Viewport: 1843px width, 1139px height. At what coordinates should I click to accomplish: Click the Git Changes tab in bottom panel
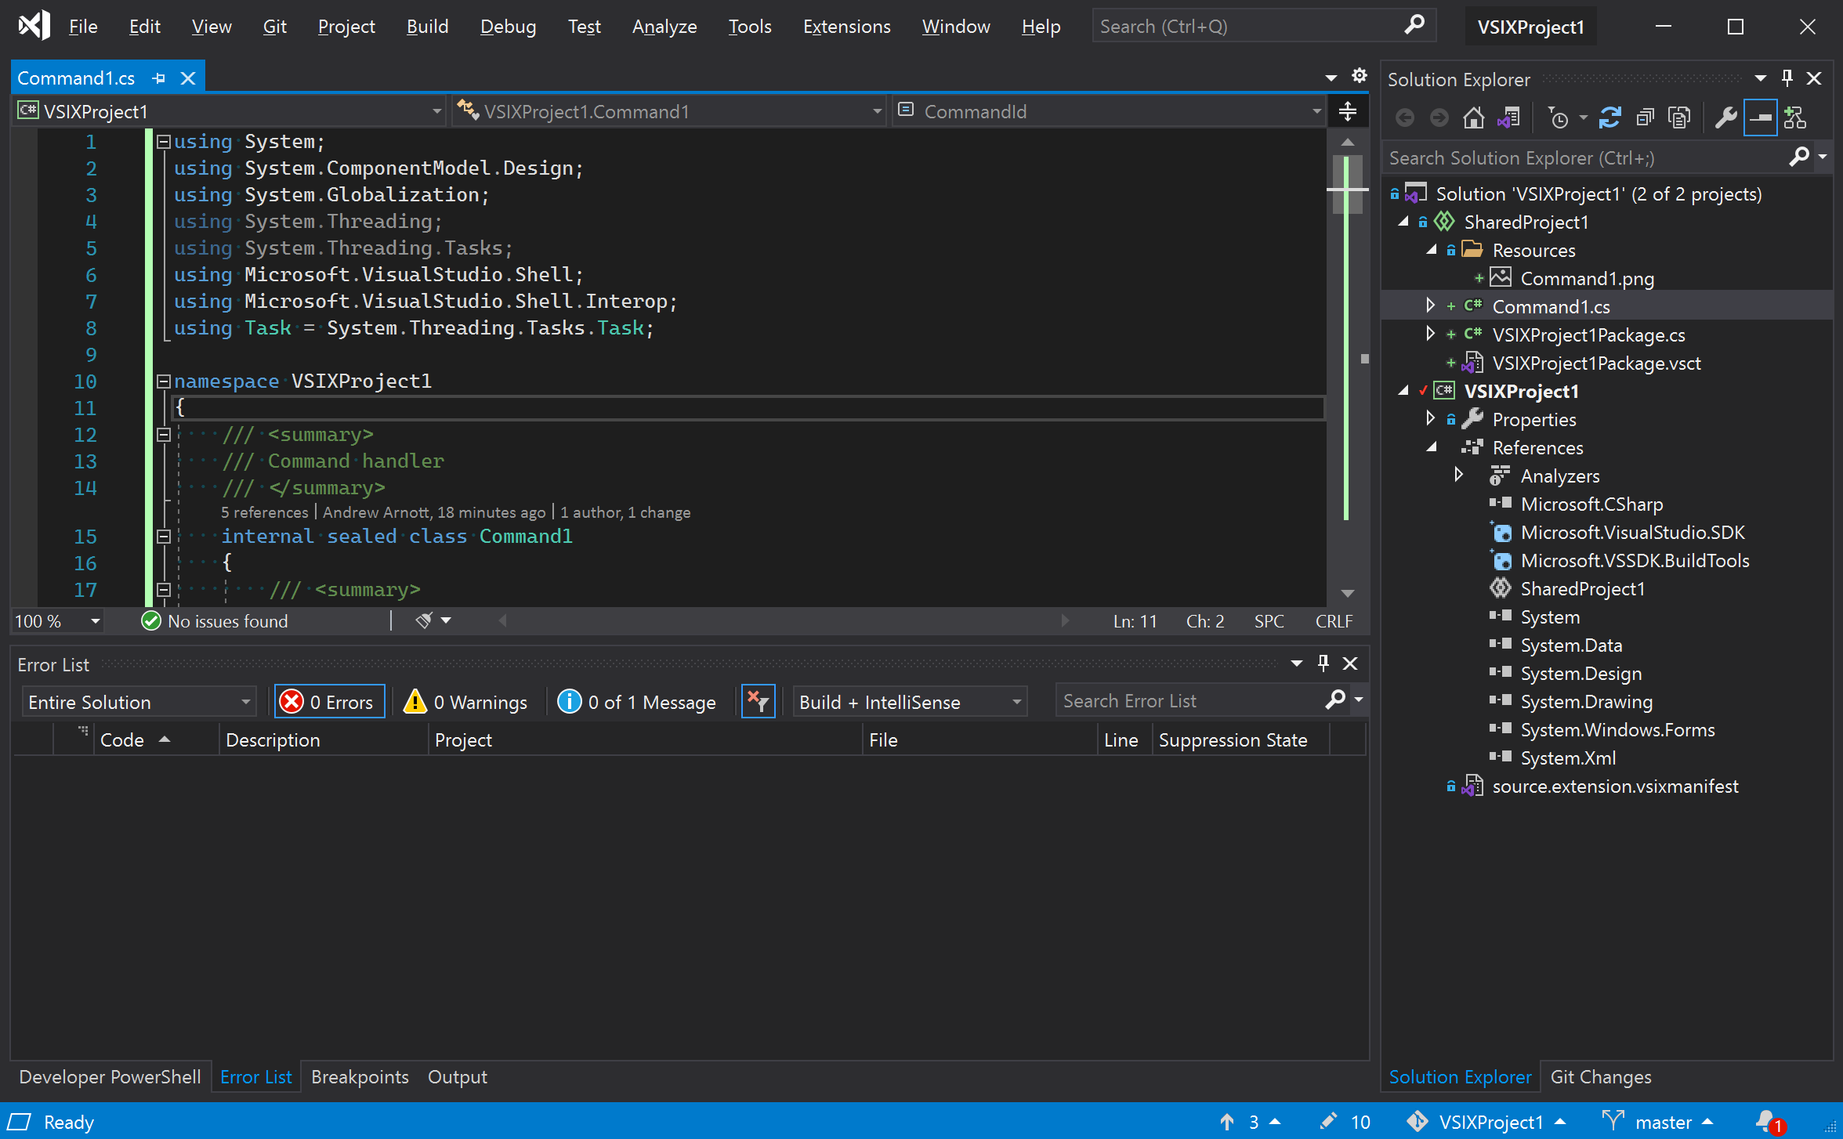coord(1601,1076)
